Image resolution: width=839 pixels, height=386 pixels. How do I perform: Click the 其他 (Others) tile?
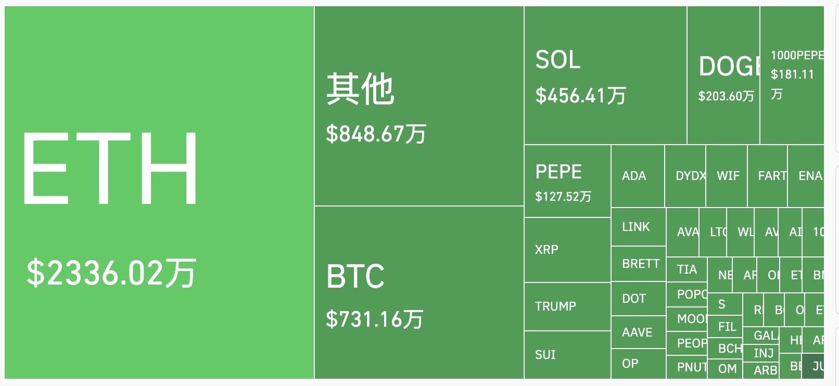coord(419,106)
